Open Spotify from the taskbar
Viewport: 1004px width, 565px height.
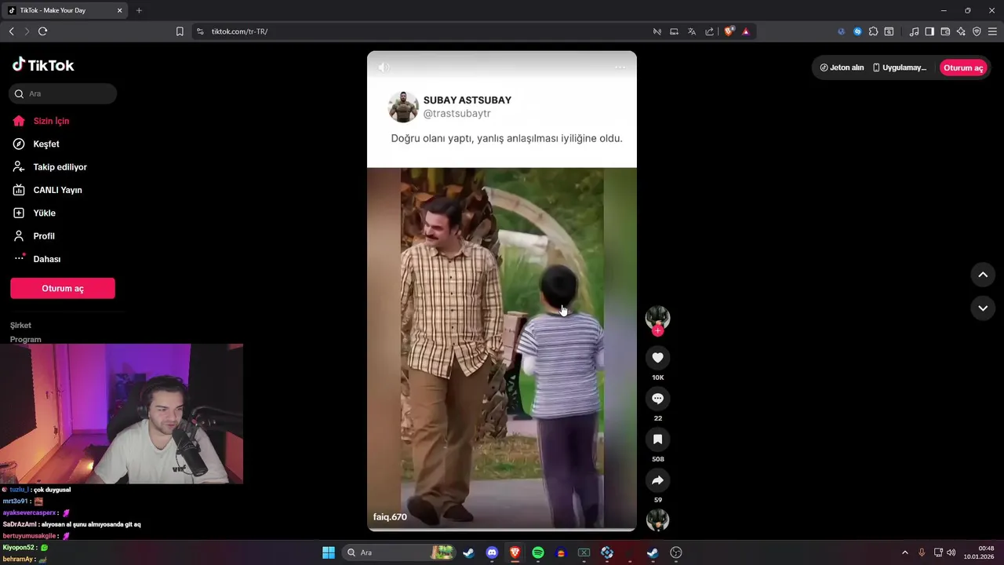point(538,552)
